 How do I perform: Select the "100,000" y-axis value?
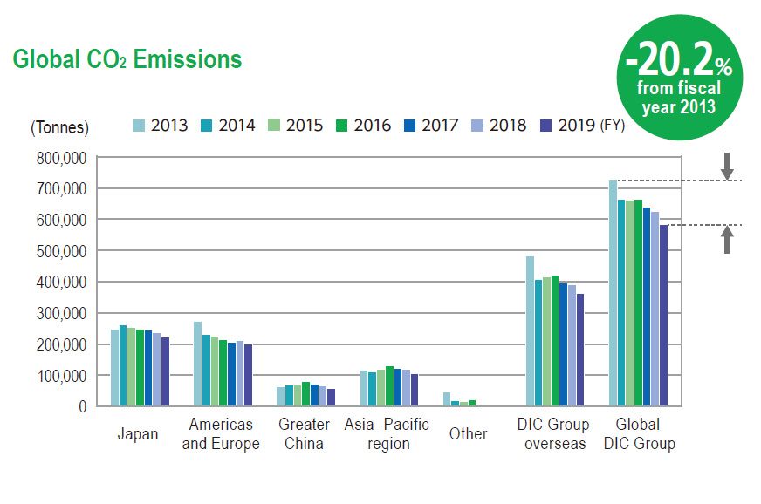coord(62,376)
